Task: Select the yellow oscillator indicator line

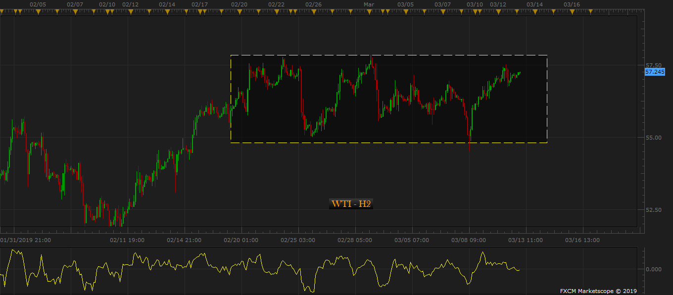Action: pos(260,270)
